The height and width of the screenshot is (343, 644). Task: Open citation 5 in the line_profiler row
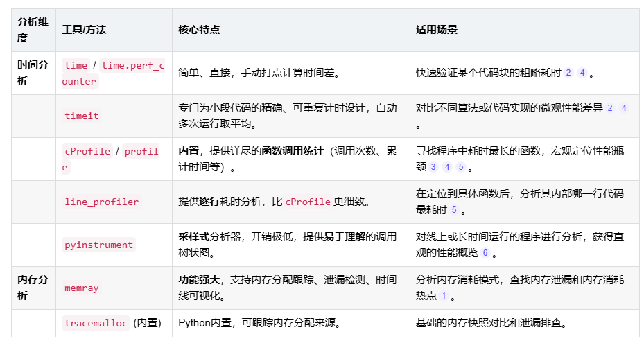coord(454,210)
